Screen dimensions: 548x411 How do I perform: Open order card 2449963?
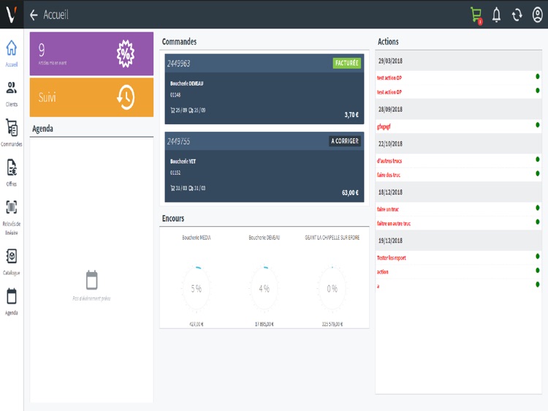(x=265, y=88)
